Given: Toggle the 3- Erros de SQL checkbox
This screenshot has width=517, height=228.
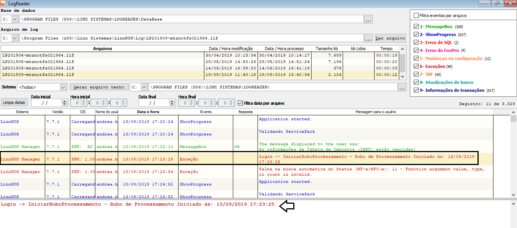Looking at the screenshot, I should (416, 42).
